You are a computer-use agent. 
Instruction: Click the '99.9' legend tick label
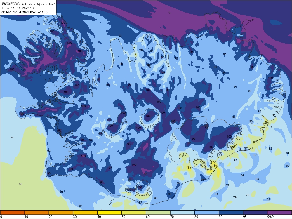coord(270,217)
